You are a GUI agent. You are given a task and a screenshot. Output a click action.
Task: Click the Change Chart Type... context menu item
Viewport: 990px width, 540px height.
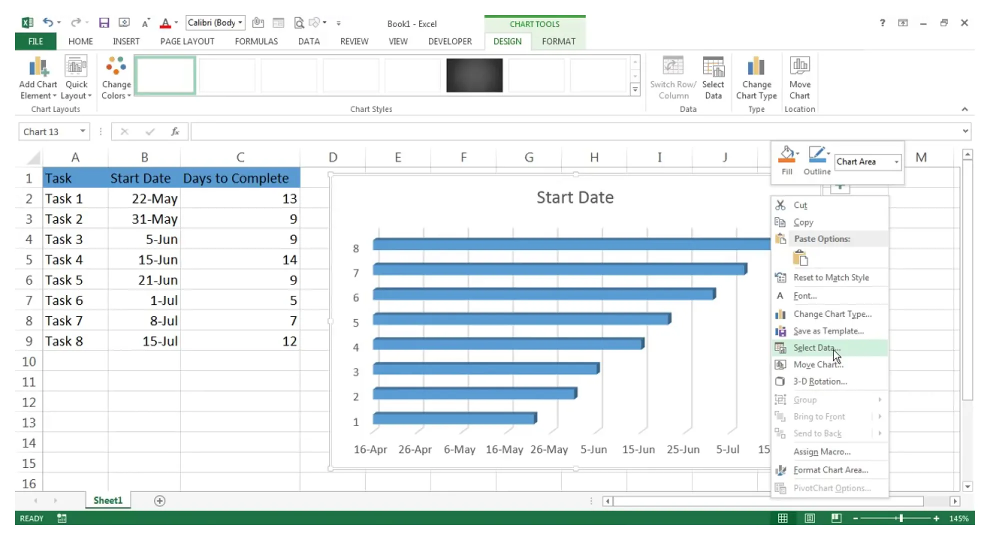(x=832, y=313)
